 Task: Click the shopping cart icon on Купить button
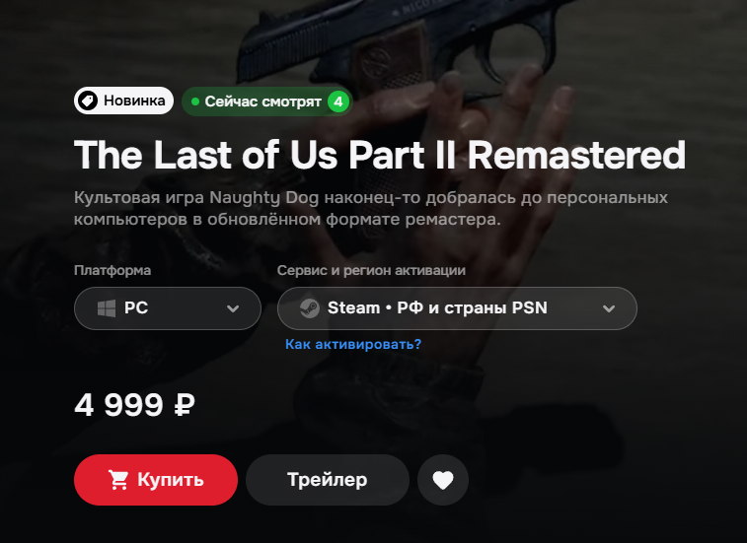(118, 480)
